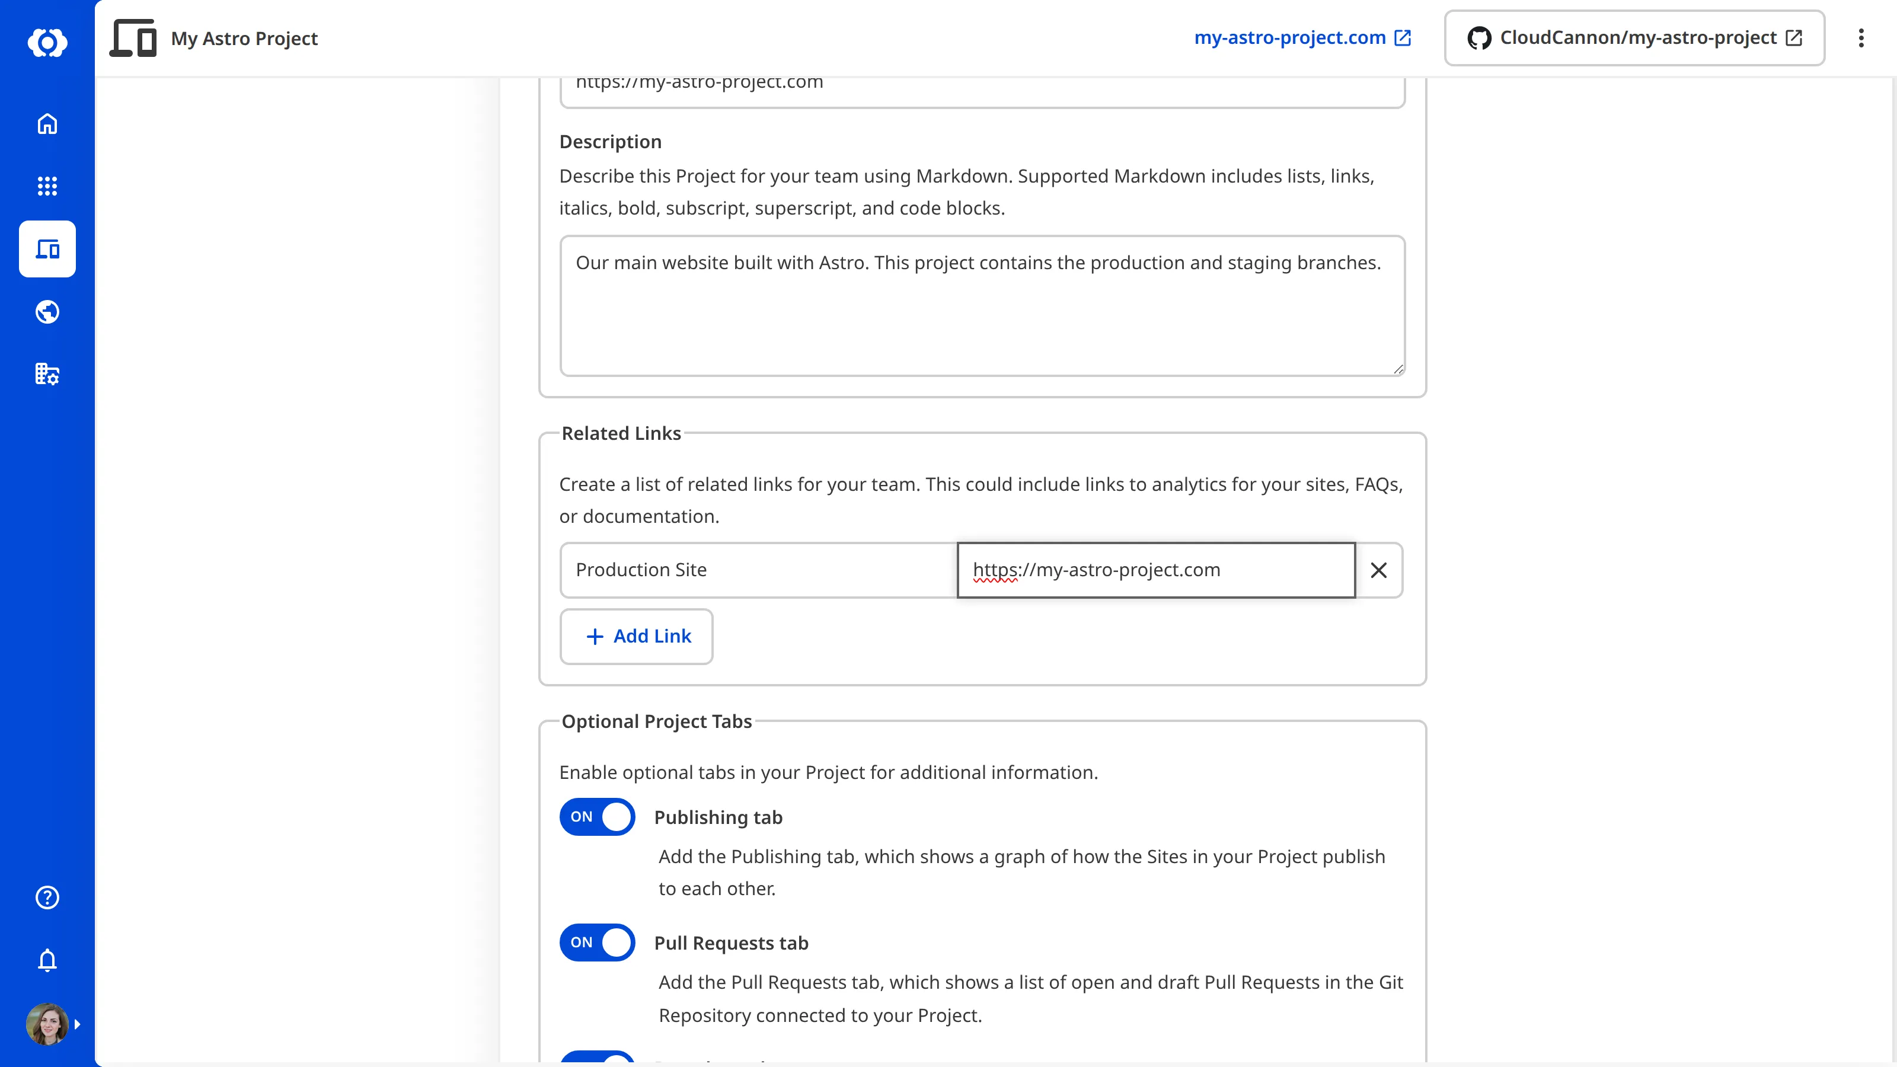Click the Related Links section heading
The image size is (1897, 1067).
621,433
